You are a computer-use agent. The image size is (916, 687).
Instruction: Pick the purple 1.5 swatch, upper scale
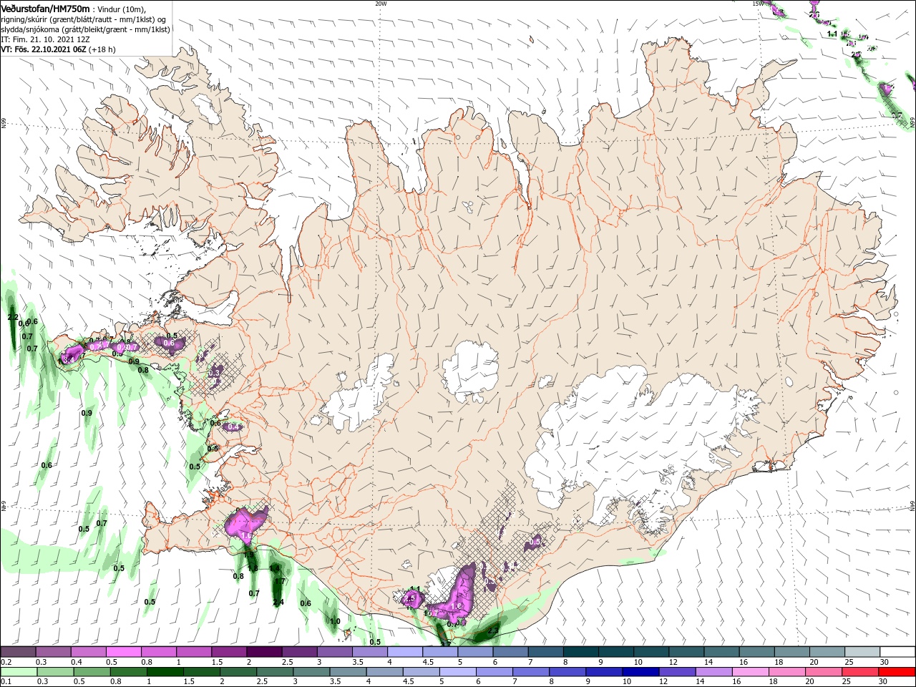pyautogui.click(x=228, y=652)
